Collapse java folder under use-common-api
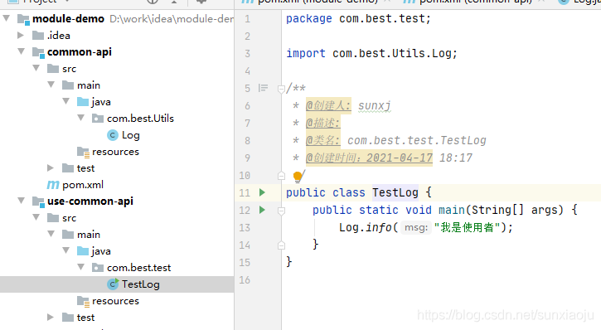The width and height of the screenshot is (601, 330). tap(66, 250)
